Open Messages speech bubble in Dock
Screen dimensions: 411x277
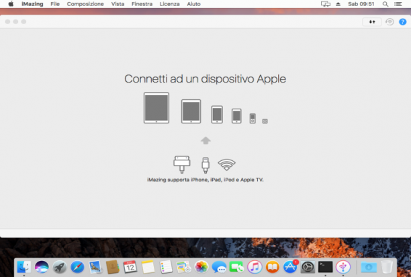219,267
